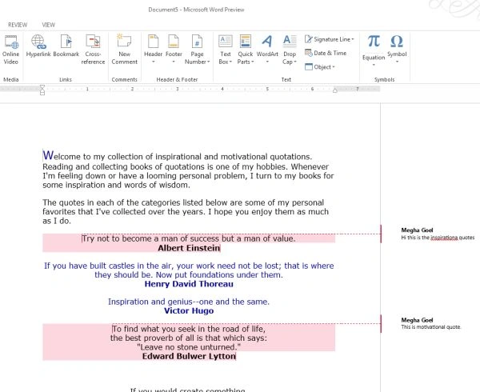This screenshot has height=392, width=480.
Task: Switch to the REVIEW tab
Action: point(18,25)
